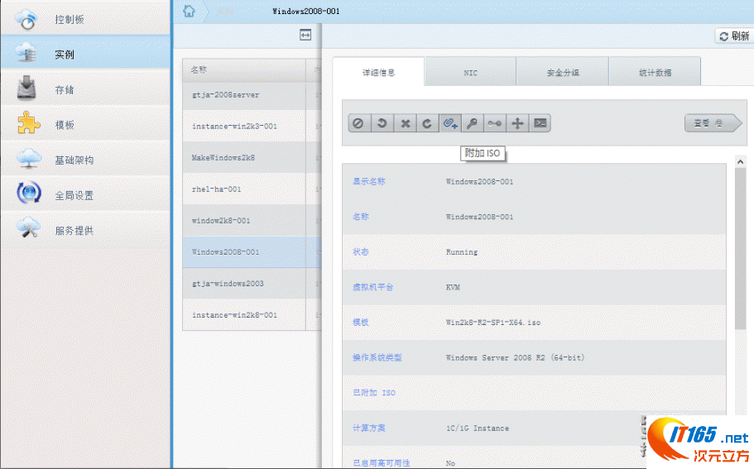Click the 显示名称 display name value

(479, 182)
